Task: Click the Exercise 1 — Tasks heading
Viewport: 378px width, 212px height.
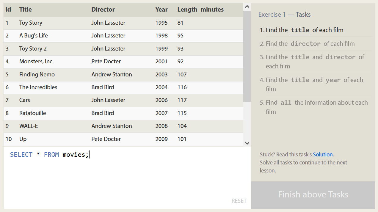Action: (x=284, y=14)
